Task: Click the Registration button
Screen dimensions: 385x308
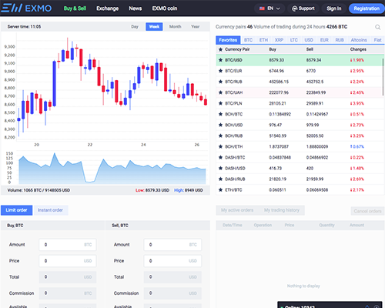Action: point(367,8)
